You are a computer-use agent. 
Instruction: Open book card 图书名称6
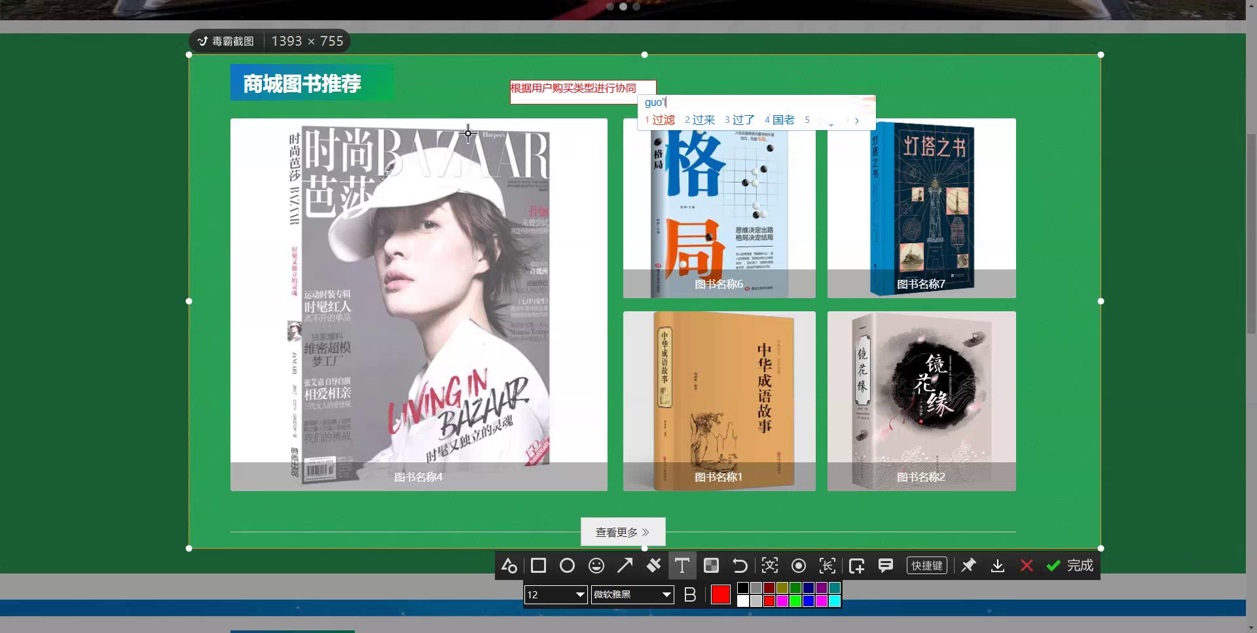coord(719,208)
